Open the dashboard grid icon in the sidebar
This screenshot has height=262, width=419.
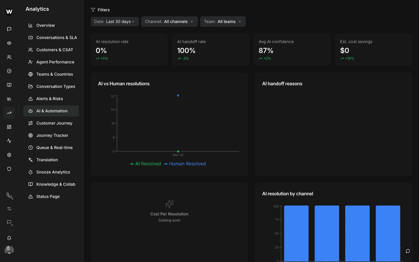click(9, 127)
